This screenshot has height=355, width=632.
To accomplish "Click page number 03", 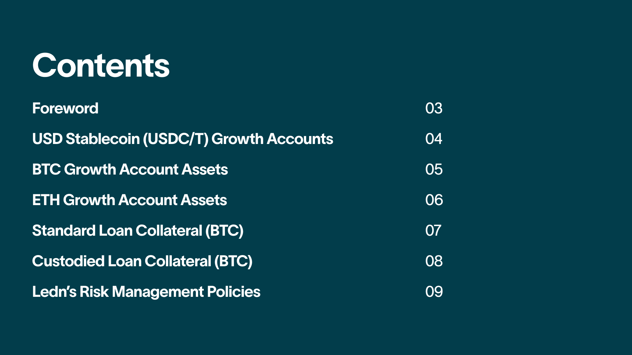I will [434, 108].
